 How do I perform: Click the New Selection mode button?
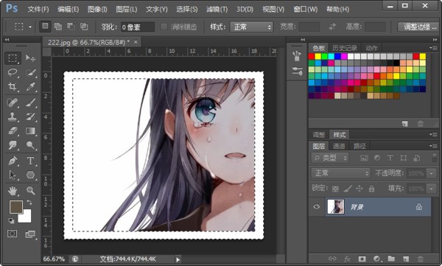45,27
